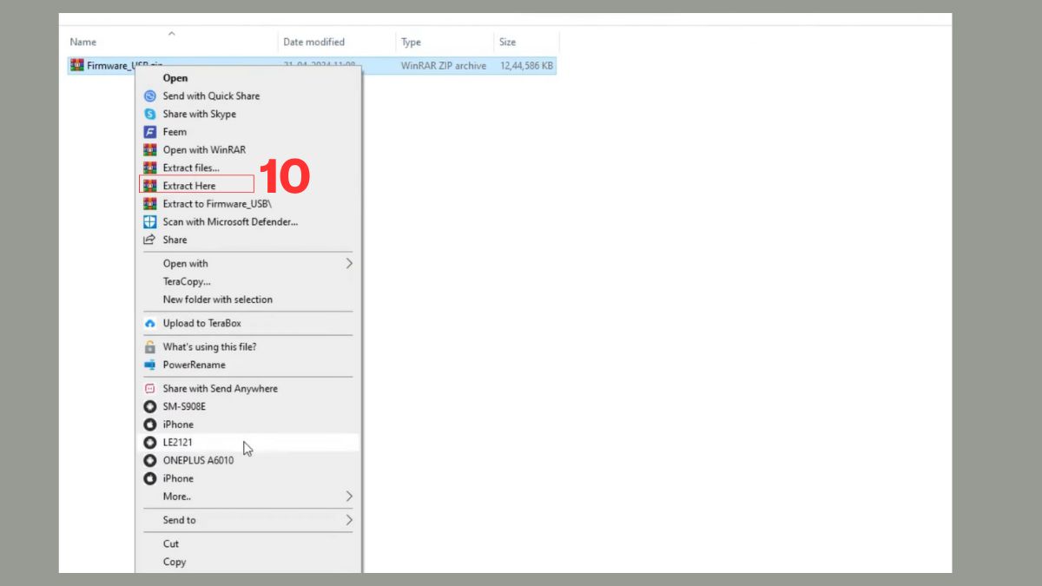The width and height of the screenshot is (1042, 586).
Task: Select Extract to Firmware_USB\
Action: pos(218,204)
